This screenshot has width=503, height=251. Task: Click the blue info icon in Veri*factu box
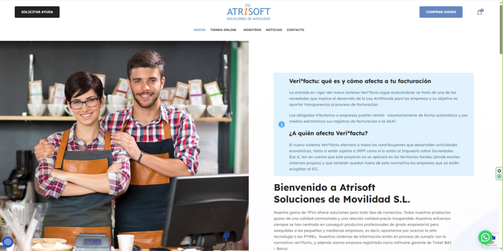[x=281, y=125]
